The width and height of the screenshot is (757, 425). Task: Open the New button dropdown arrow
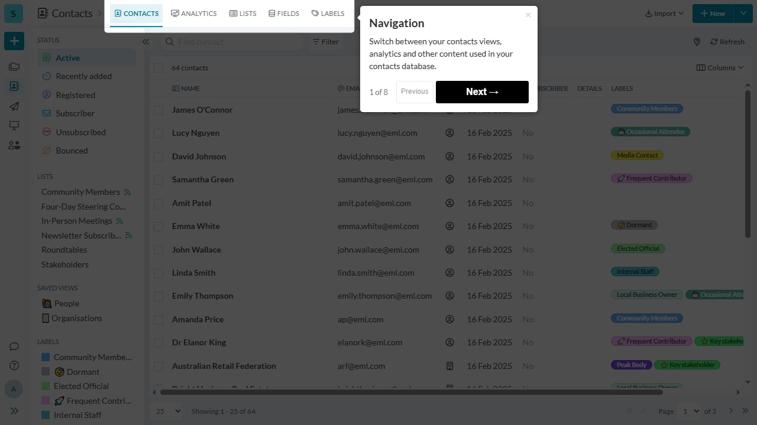[743, 14]
